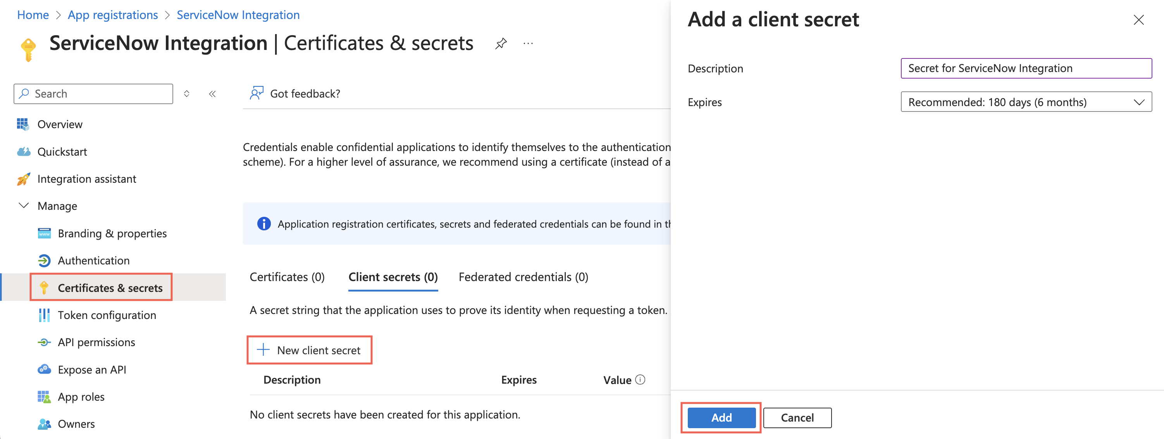Collapse the Manage section chevron
The image size is (1164, 439).
tap(24, 206)
